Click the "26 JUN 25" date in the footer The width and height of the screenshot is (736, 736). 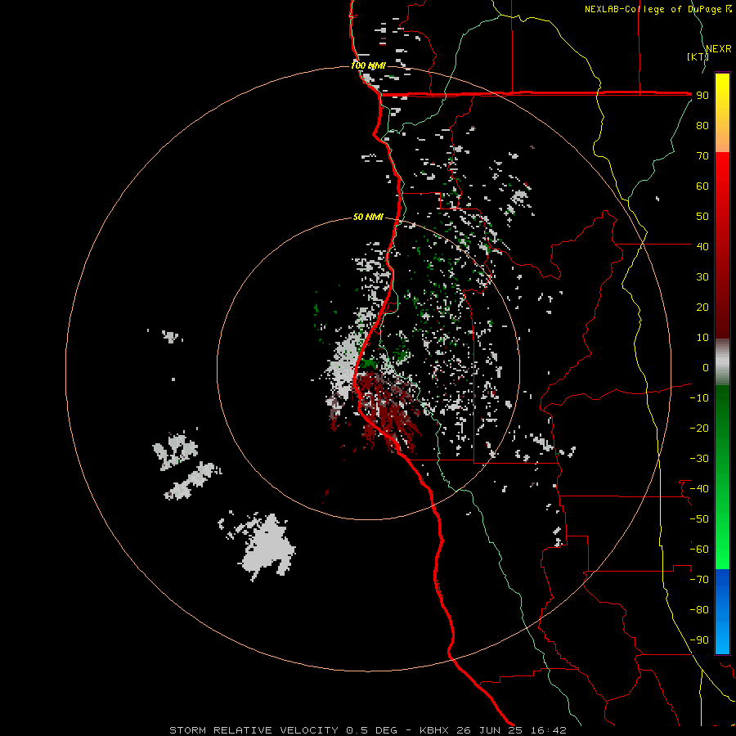coord(490,730)
